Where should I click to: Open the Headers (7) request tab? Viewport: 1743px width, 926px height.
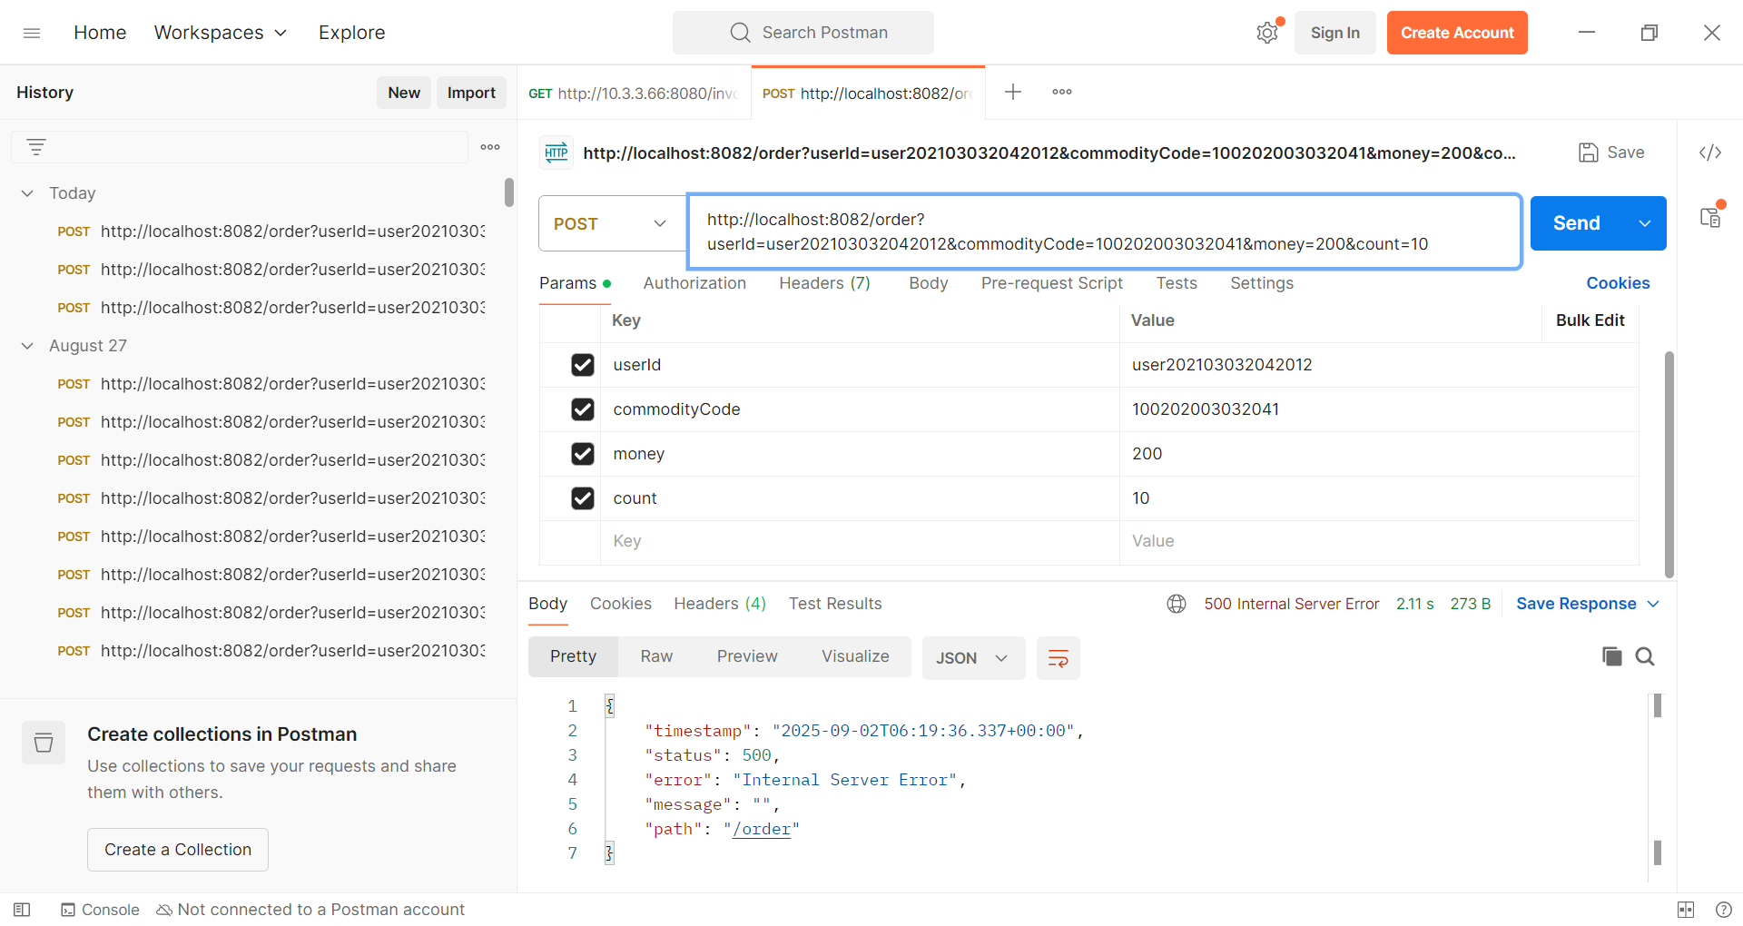824,283
